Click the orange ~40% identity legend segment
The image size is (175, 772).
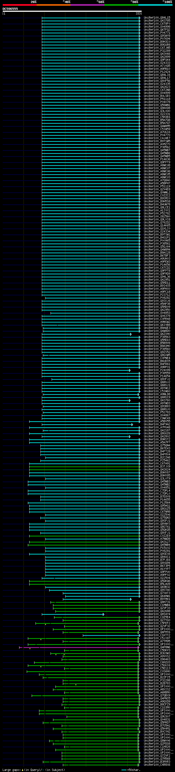pos(54,5)
